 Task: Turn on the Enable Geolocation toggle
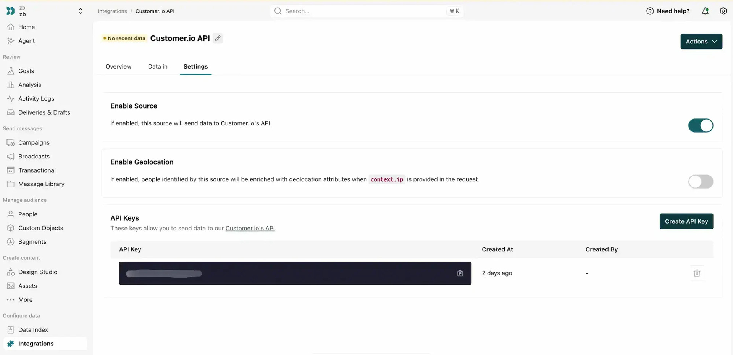(x=701, y=182)
